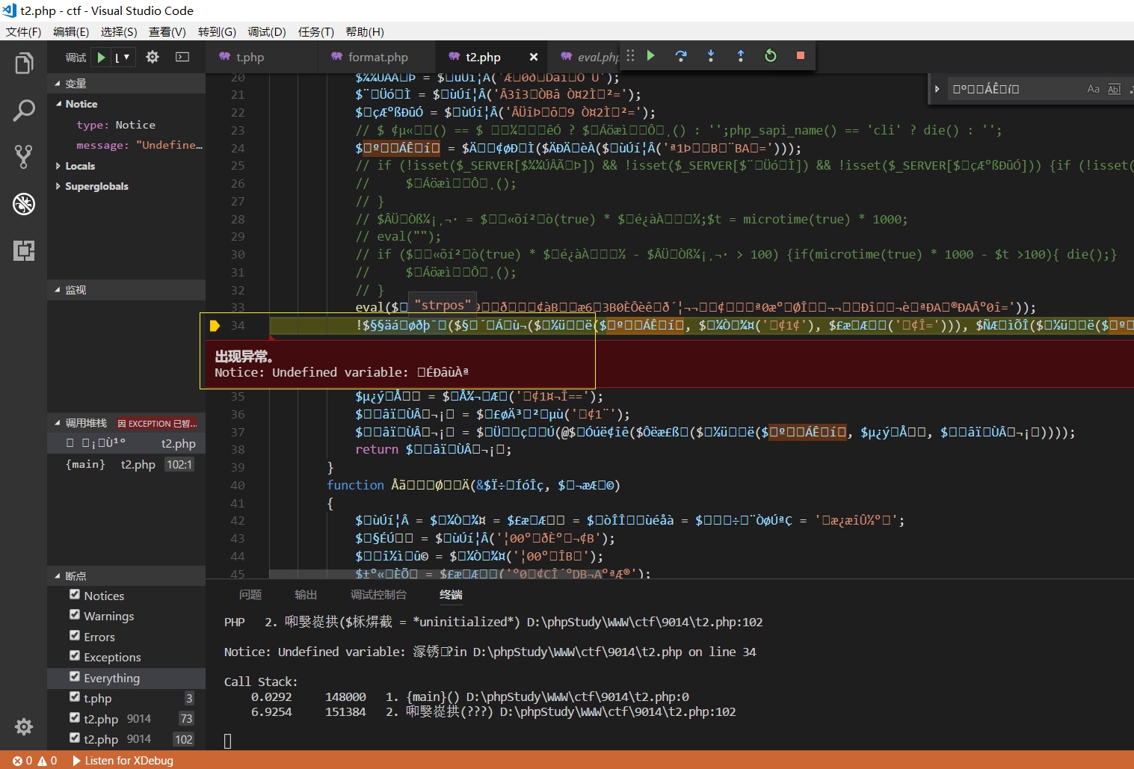Continue execution in debug toolbar

click(651, 55)
